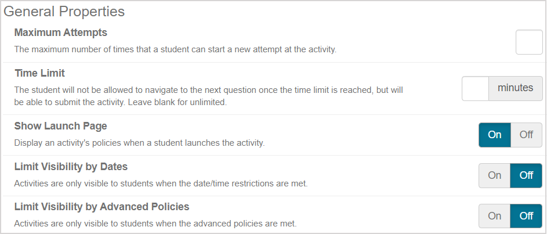Click the Time Limit label
The image size is (547, 234).
(39, 73)
